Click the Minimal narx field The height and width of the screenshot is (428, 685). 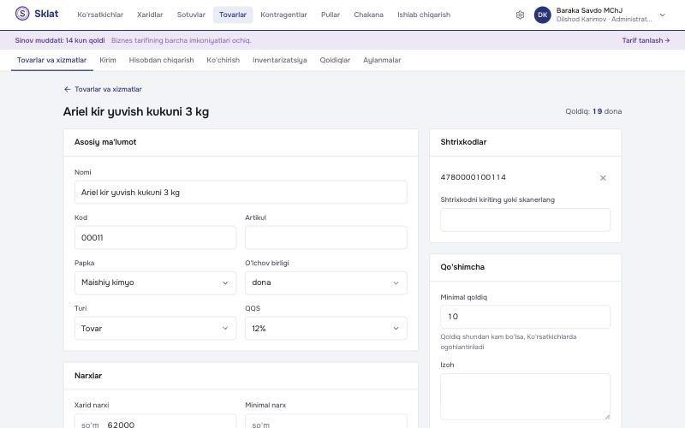click(326, 423)
